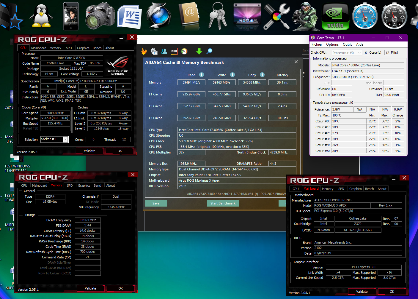Click the info icon next to Read
This screenshot has height=299, width=418.
click(x=202, y=75)
